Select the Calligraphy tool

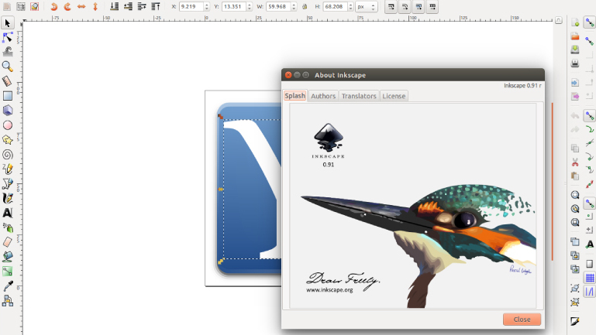pos(7,198)
